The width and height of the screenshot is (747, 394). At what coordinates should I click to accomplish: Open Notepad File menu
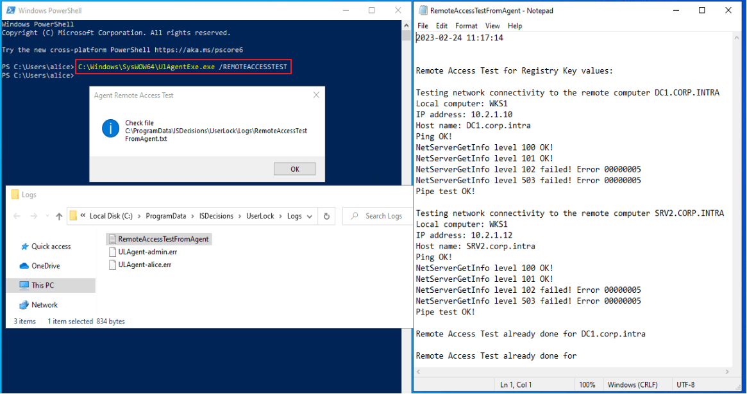click(423, 26)
